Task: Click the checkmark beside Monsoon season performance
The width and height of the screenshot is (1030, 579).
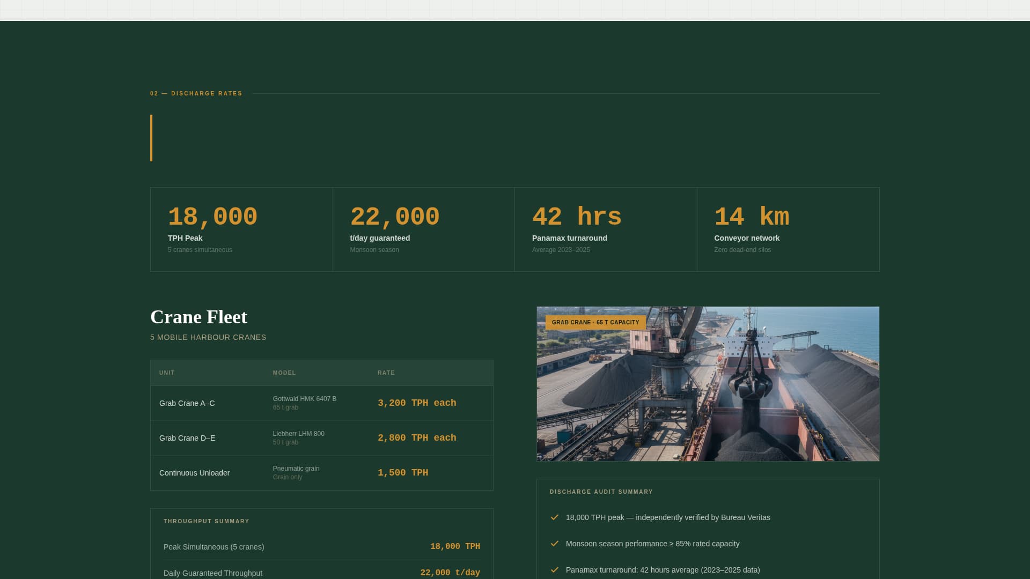Action: coord(554,544)
